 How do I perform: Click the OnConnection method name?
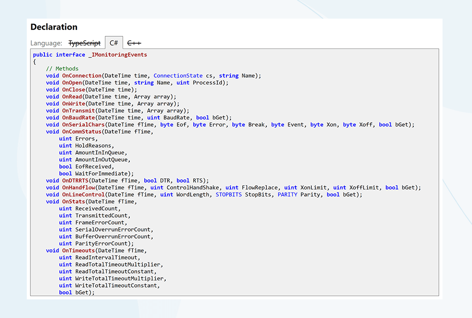[x=82, y=76]
